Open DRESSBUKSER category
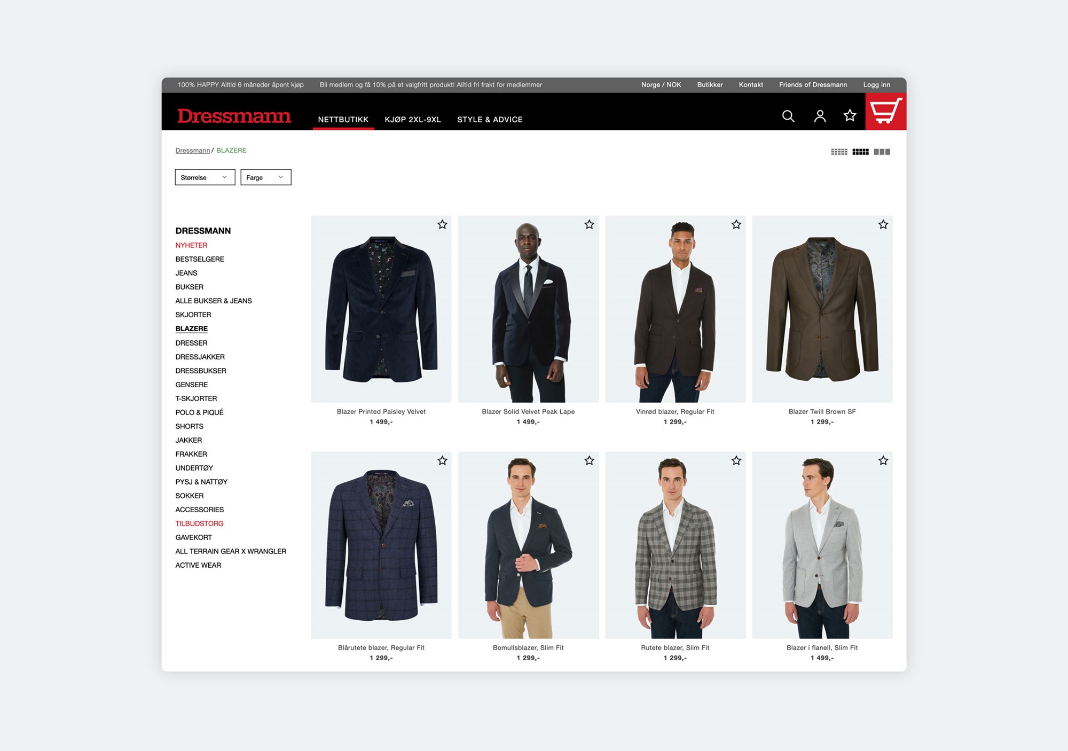1068x751 pixels. [201, 371]
